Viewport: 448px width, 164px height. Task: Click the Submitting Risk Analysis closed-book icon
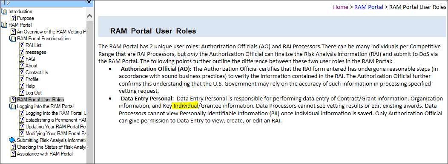click(x=13, y=140)
